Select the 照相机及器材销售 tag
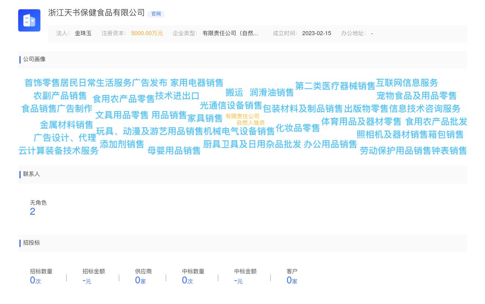 click(x=392, y=135)
